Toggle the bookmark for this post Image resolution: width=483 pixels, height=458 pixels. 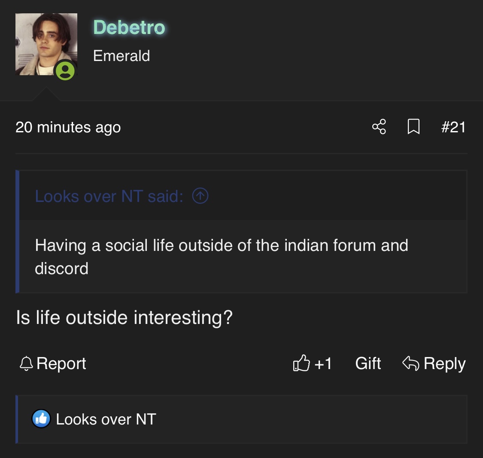(413, 127)
